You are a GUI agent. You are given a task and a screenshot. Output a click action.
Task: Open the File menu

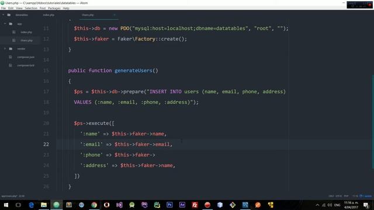4,8
